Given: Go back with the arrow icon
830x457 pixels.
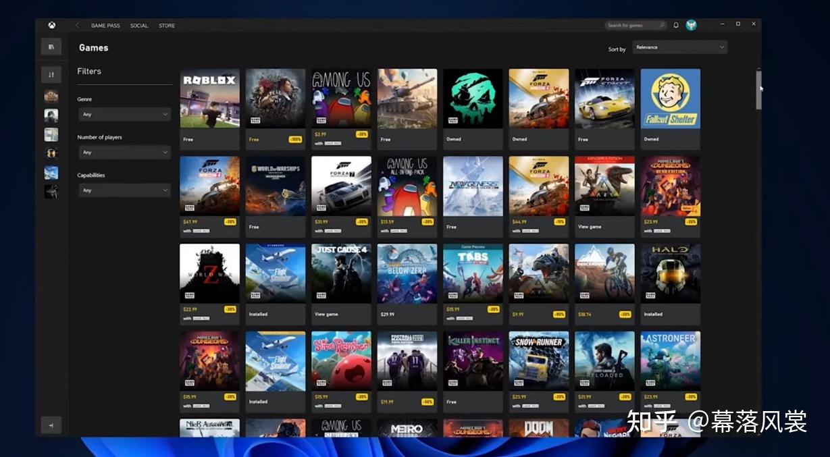Looking at the screenshot, I should coord(77,26).
